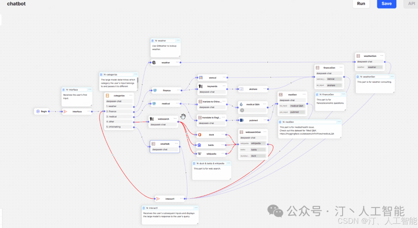Click the scrollbar in N: categorize note

[137, 80]
